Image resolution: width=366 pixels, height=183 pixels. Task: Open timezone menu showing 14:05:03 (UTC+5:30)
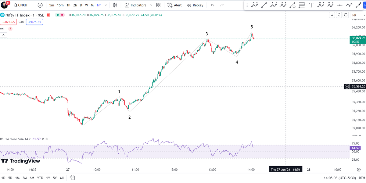[339, 178]
